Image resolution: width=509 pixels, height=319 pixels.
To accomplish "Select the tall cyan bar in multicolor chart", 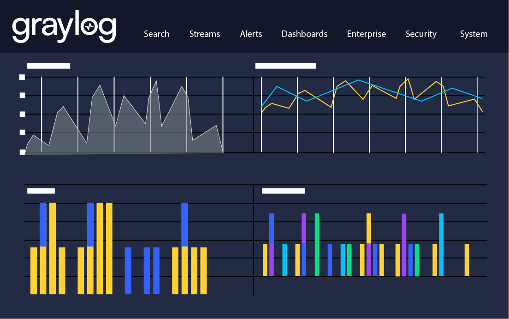I will point(441,245).
